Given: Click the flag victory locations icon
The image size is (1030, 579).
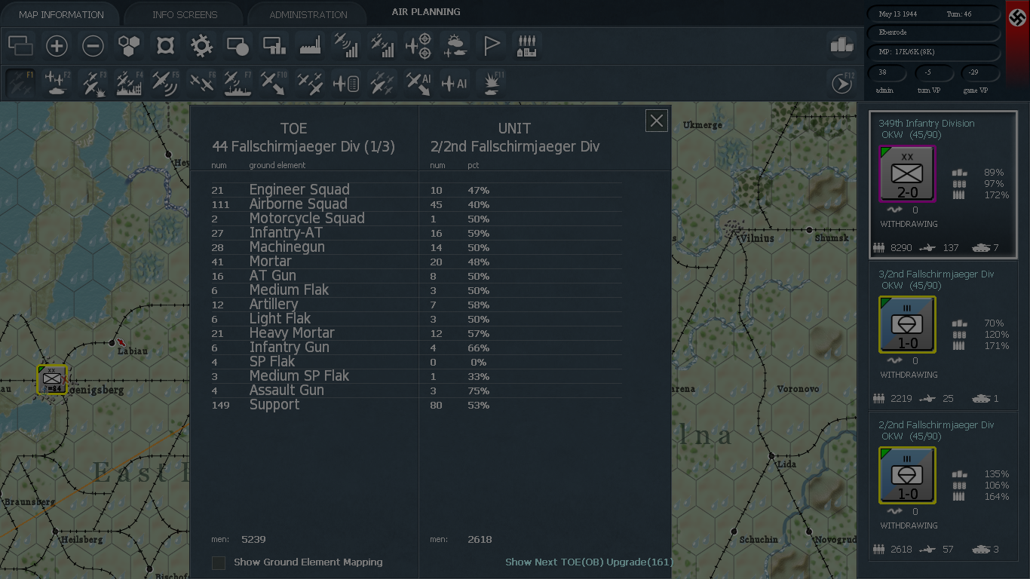Looking at the screenshot, I should 491,46.
